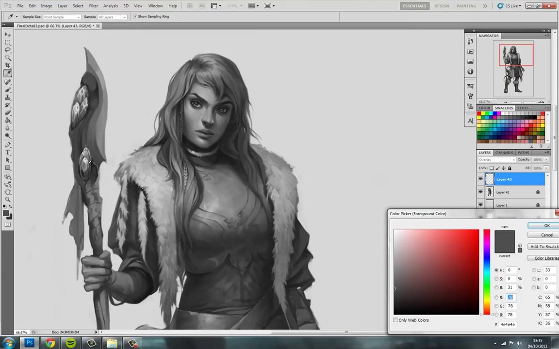
Task: Switch to the Design workspace
Action: (x=442, y=6)
